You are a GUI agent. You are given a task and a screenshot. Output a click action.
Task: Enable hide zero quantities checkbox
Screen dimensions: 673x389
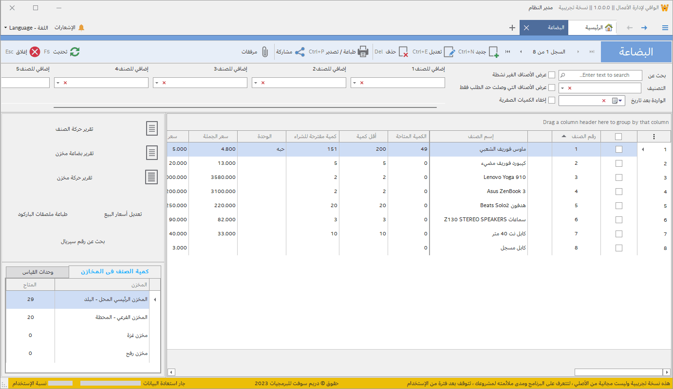pos(552,100)
